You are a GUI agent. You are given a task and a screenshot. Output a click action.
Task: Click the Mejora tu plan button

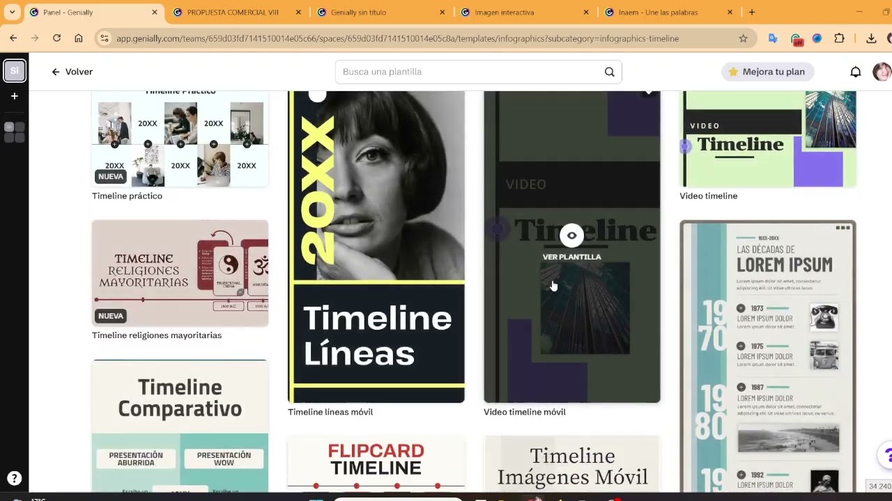coord(767,72)
